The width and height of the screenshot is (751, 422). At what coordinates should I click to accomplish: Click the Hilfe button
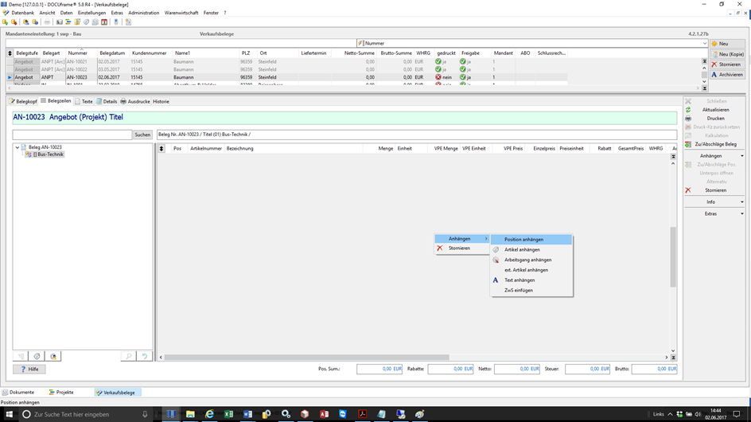coord(29,369)
